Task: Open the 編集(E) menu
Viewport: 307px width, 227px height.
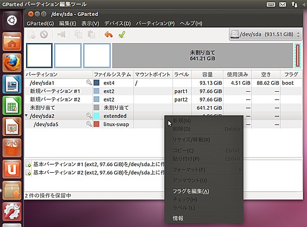Action: coord(68,24)
